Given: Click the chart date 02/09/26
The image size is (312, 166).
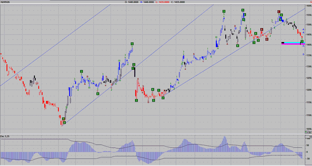Looking at the screenshot, I should pyautogui.click(x=5, y=2).
